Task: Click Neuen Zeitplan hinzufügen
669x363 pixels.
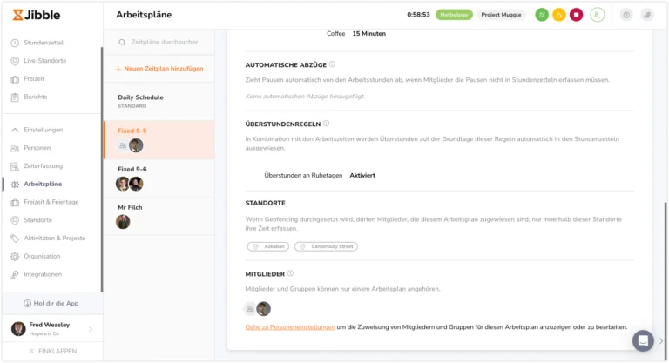Action: pyautogui.click(x=159, y=68)
